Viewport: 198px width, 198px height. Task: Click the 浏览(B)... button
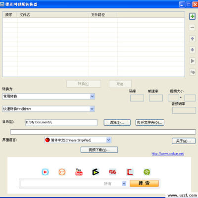pos(117,122)
